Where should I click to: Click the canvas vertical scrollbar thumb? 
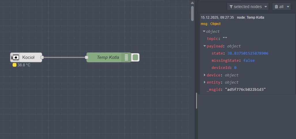tap(192, 13)
